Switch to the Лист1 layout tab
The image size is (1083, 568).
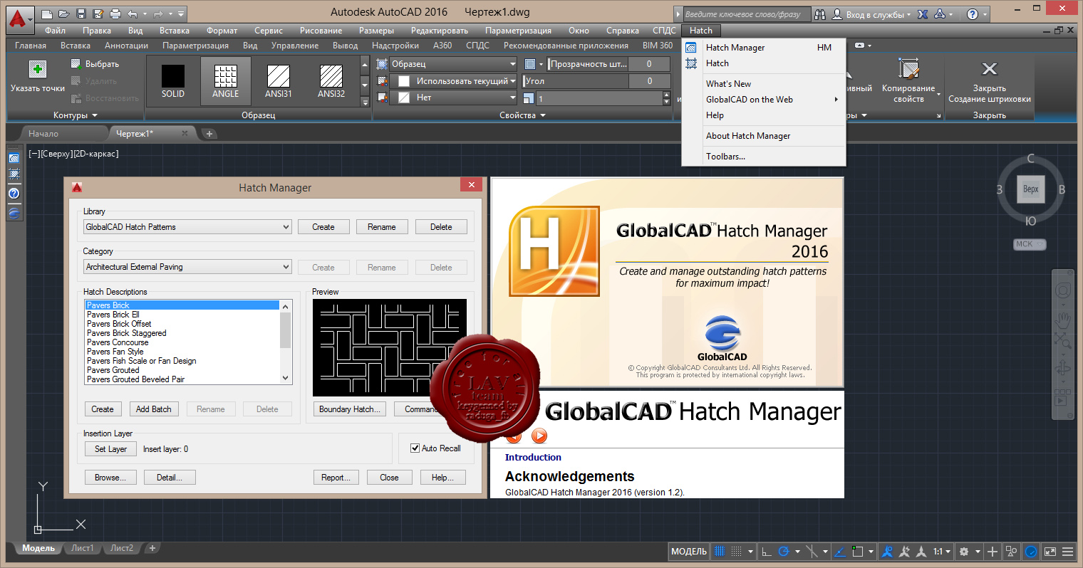pos(83,548)
